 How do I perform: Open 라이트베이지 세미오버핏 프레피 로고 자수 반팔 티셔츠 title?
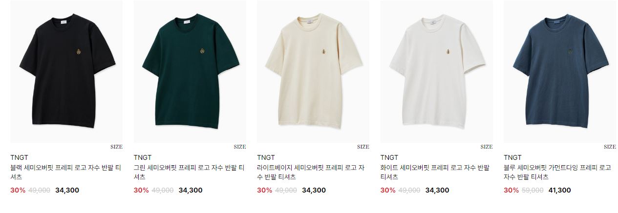[311, 172]
